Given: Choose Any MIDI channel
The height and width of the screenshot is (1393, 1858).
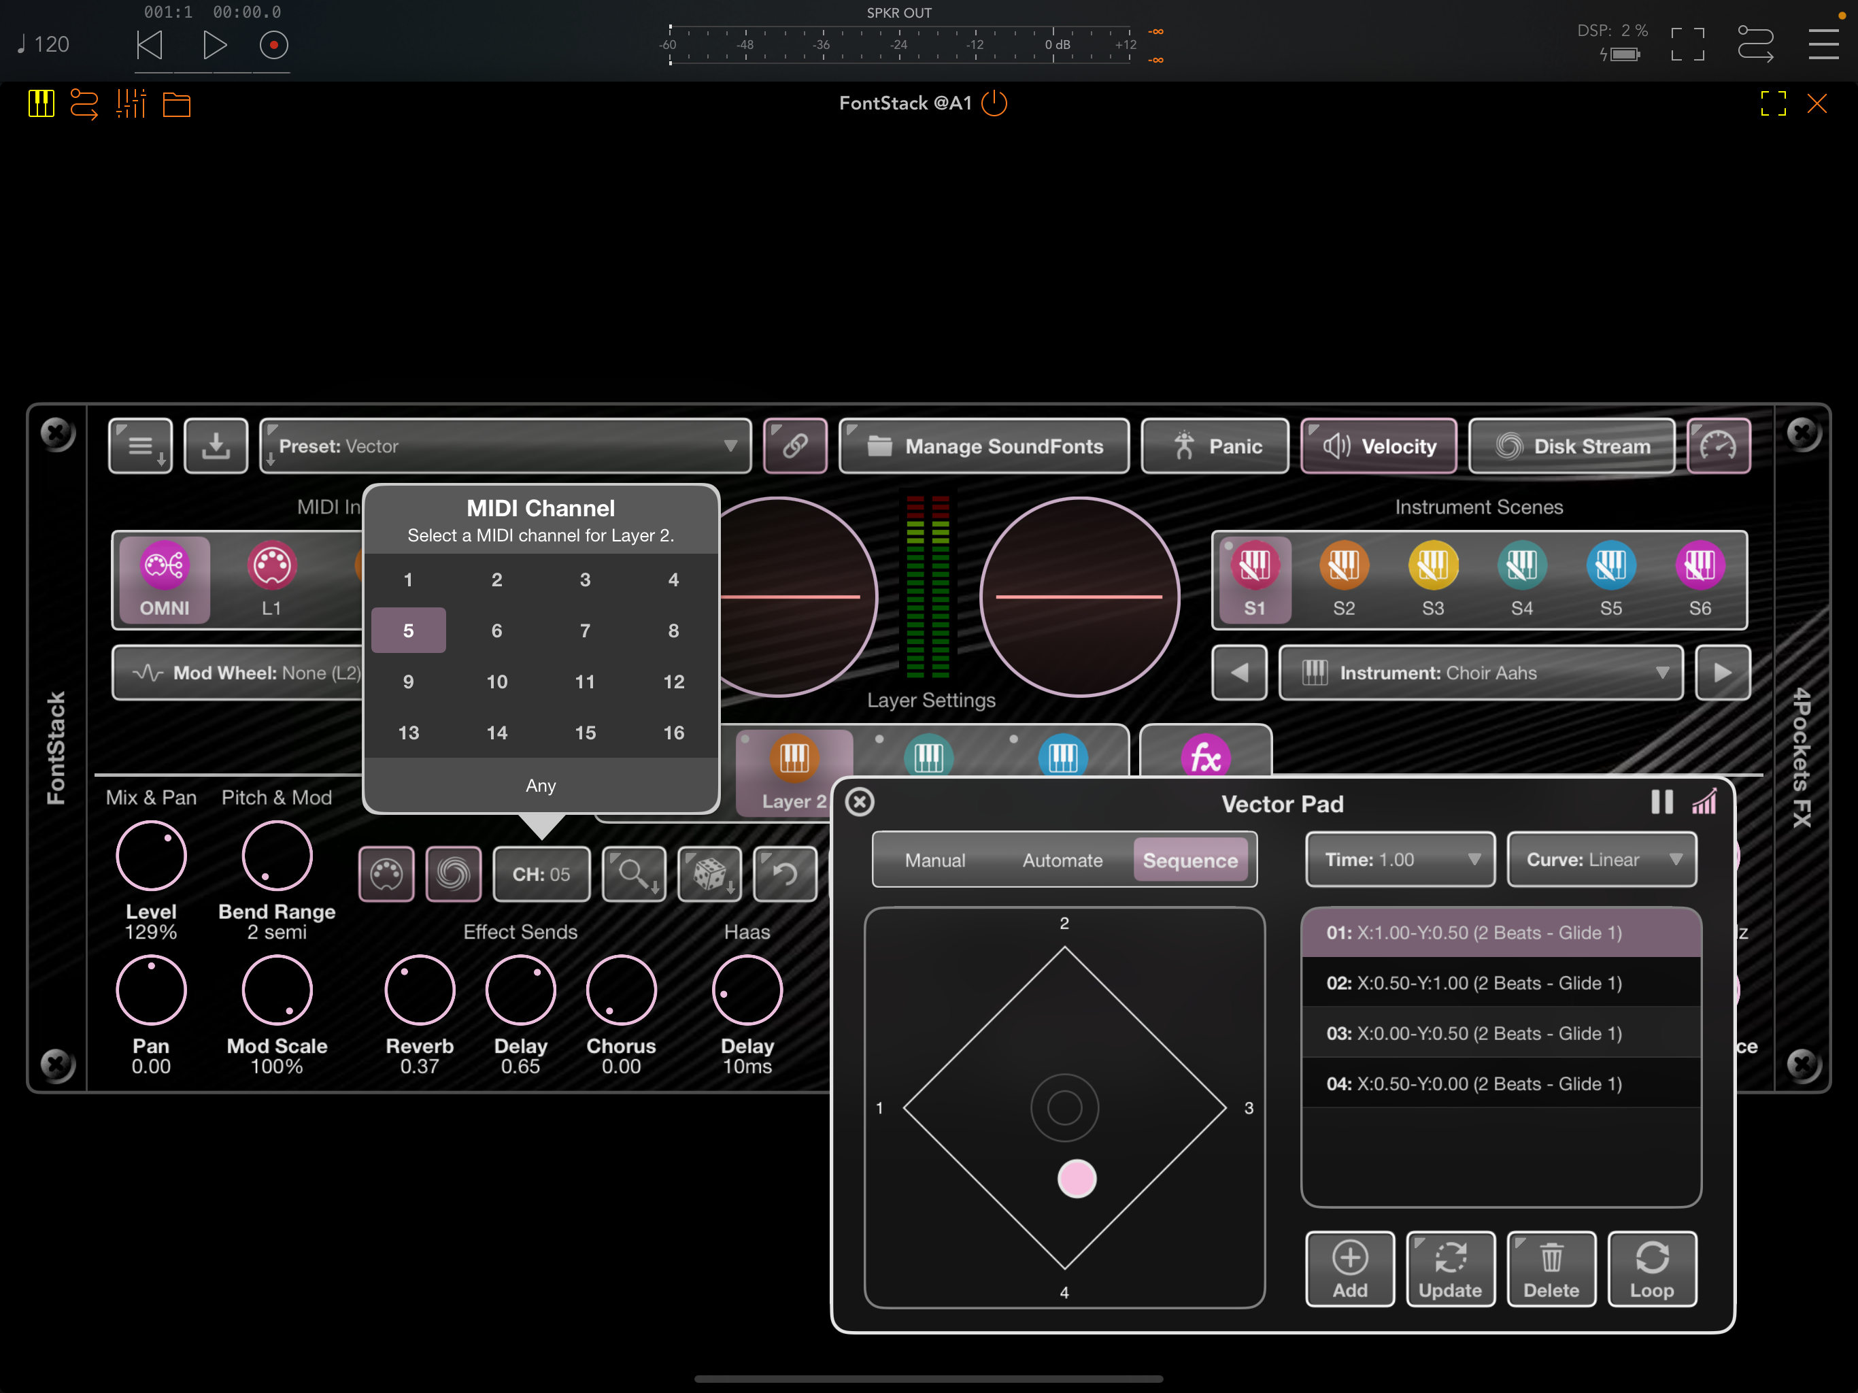Looking at the screenshot, I should click(541, 786).
